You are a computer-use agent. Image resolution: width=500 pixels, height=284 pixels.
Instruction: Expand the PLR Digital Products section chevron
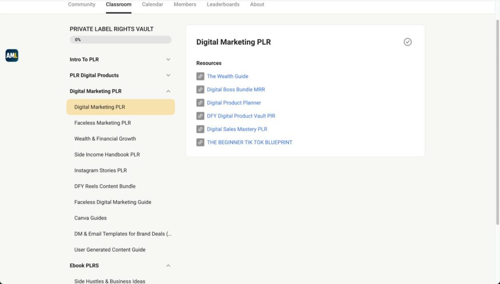(168, 76)
